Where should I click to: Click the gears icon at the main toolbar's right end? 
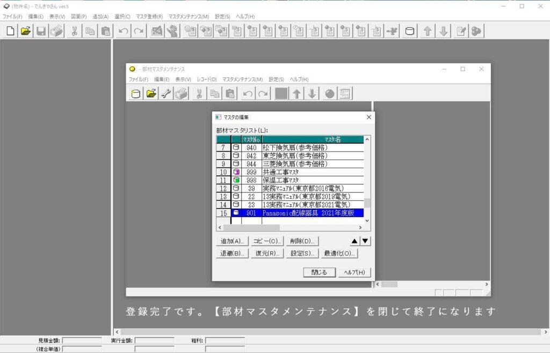click(476, 31)
